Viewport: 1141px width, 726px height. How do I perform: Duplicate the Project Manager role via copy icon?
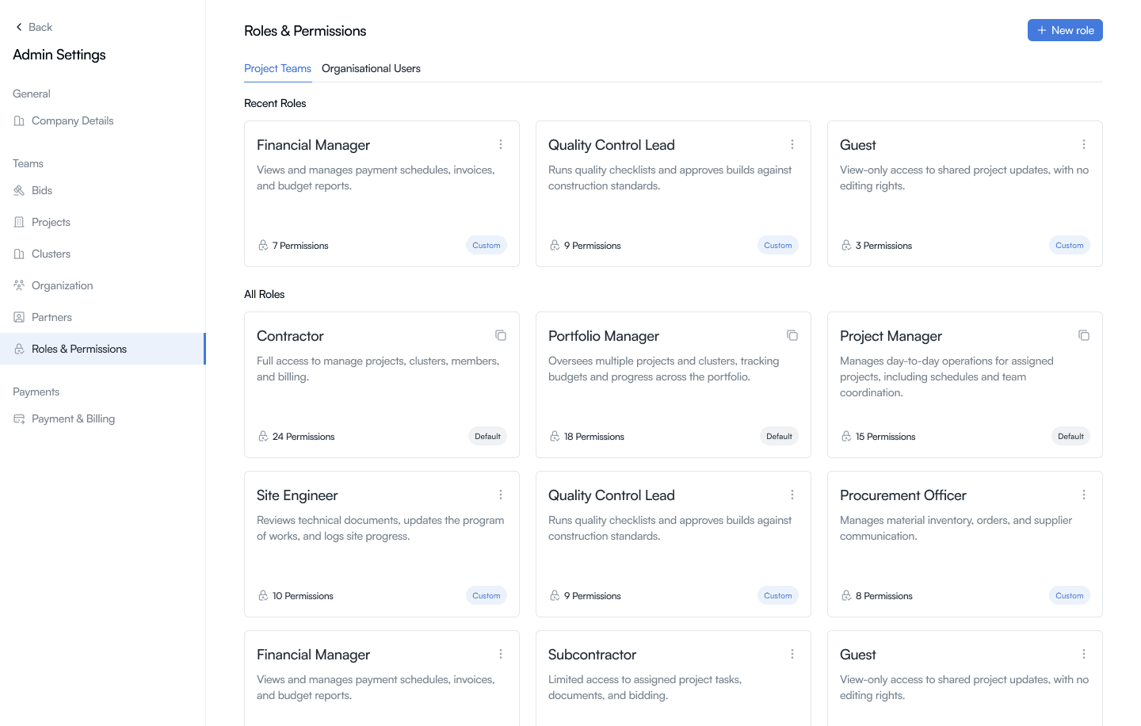pyautogui.click(x=1084, y=335)
